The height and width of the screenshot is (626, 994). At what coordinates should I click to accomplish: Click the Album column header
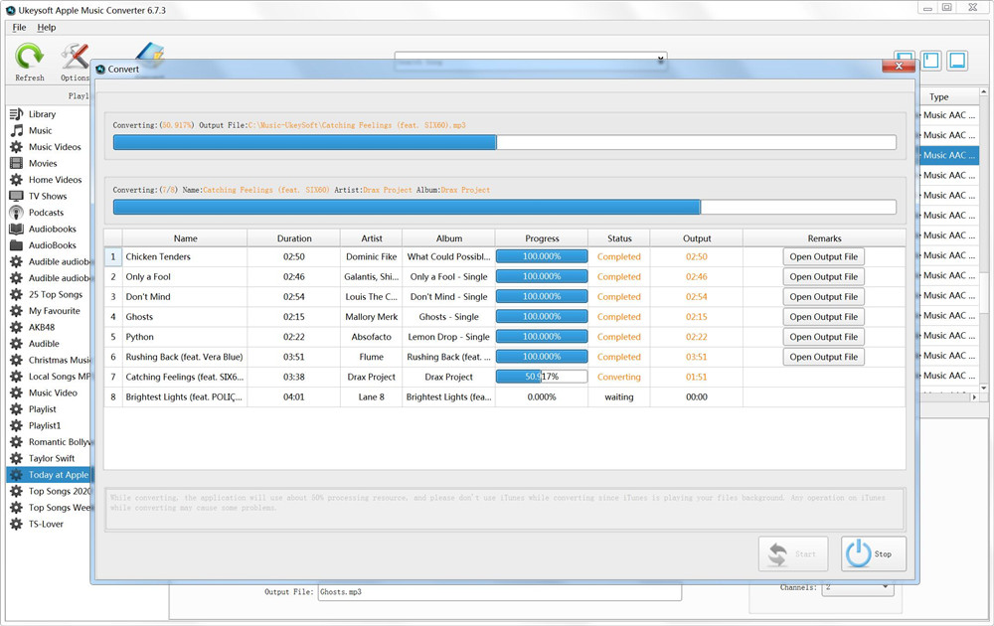click(449, 238)
